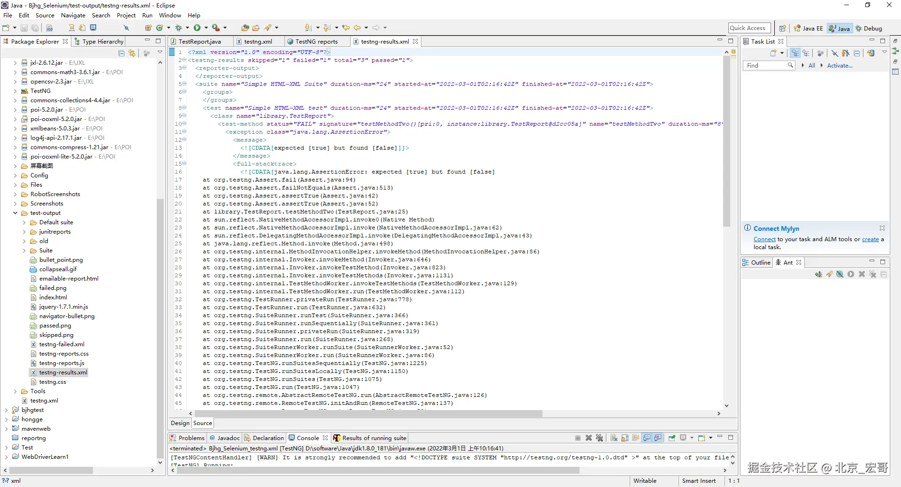Click the Find field in Task List
Image resolution: width=901 pixels, height=487 pixels.
coord(768,66)
